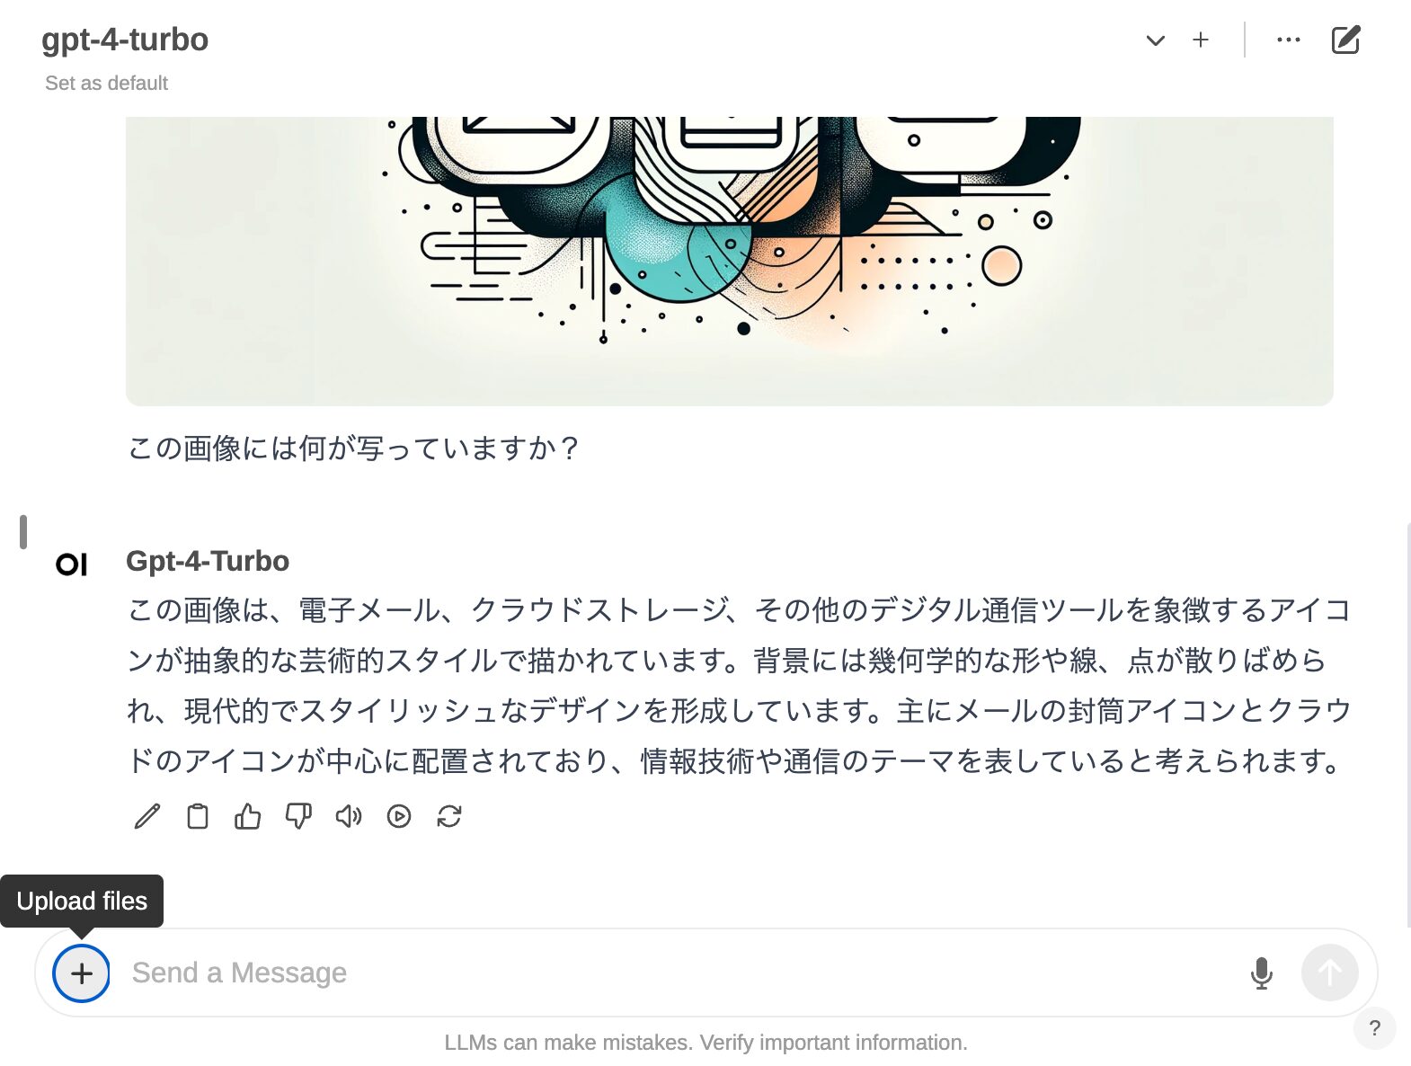Click the Set as default link
Viewport: 1411px width, 1066px height.
click(x=107, y=84)
